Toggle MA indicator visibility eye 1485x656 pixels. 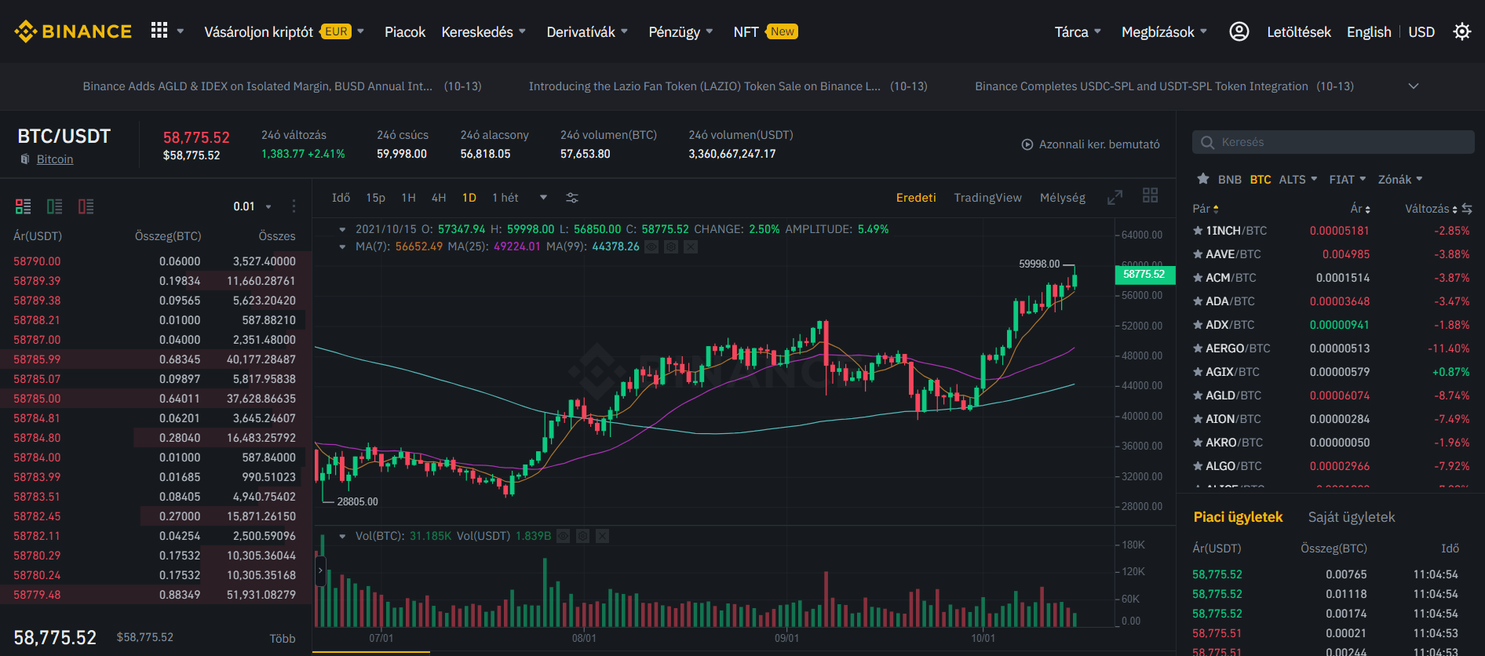click(651, 246)
